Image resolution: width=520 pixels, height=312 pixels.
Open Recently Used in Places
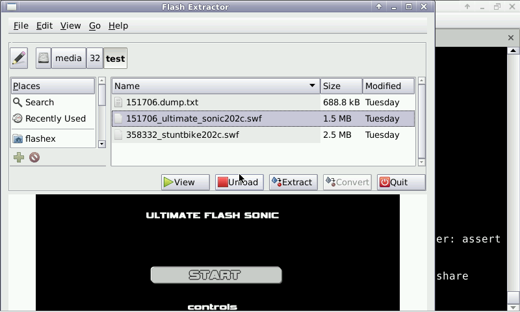[55, 118]
